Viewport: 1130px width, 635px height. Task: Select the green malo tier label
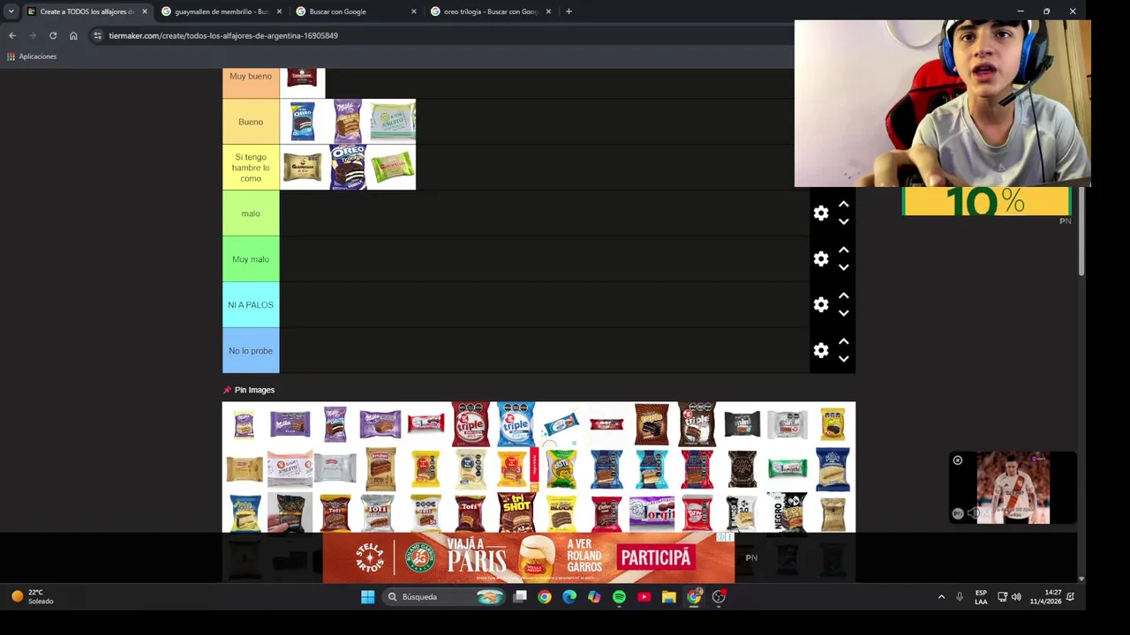[x=251, y=213]
